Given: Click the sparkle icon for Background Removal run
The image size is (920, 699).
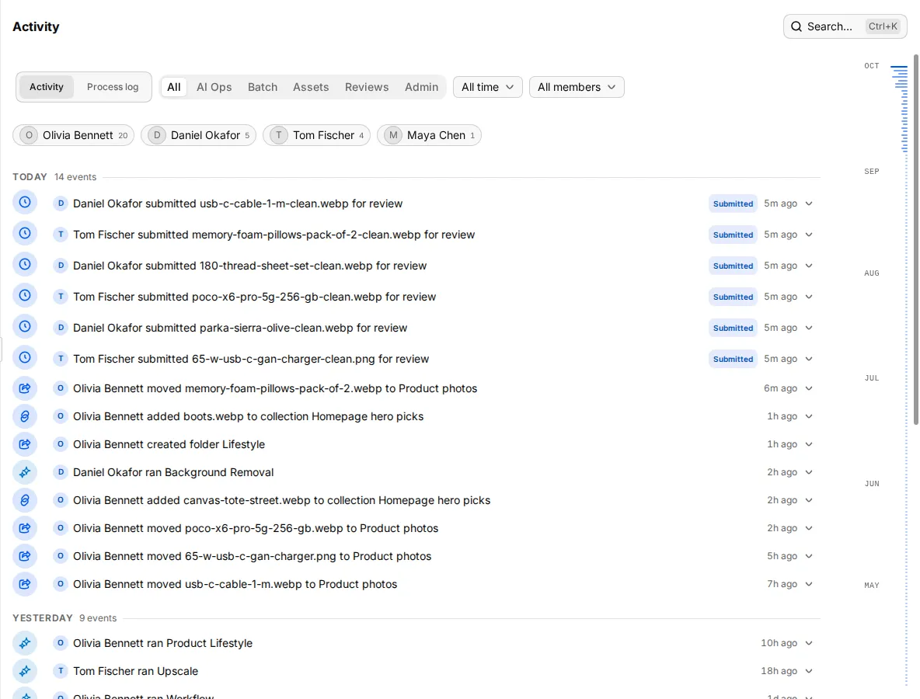Looking at the screenshot, I should coord(25,472).
